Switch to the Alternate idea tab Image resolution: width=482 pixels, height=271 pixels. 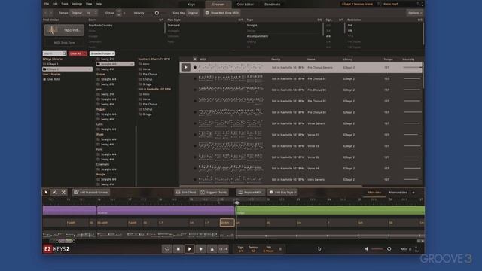coord(398,193)
